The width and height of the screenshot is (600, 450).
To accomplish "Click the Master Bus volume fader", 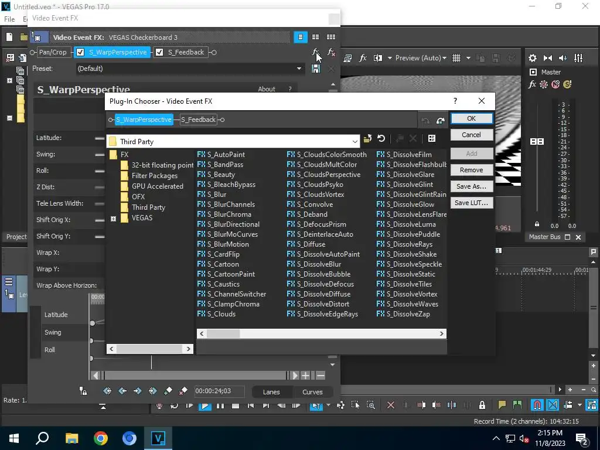I will click(x=537, y=142).
